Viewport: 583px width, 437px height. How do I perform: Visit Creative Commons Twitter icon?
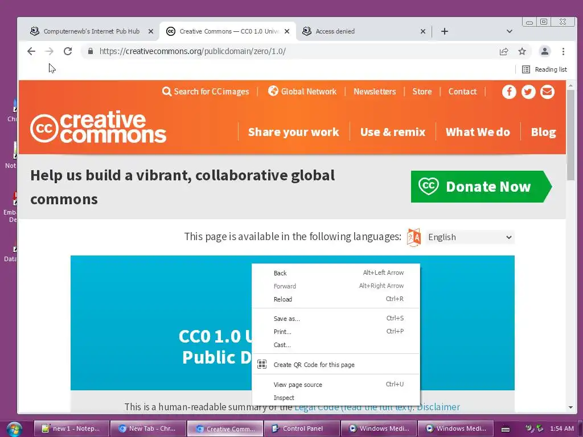pyautogui.click(x=528, y=92)
